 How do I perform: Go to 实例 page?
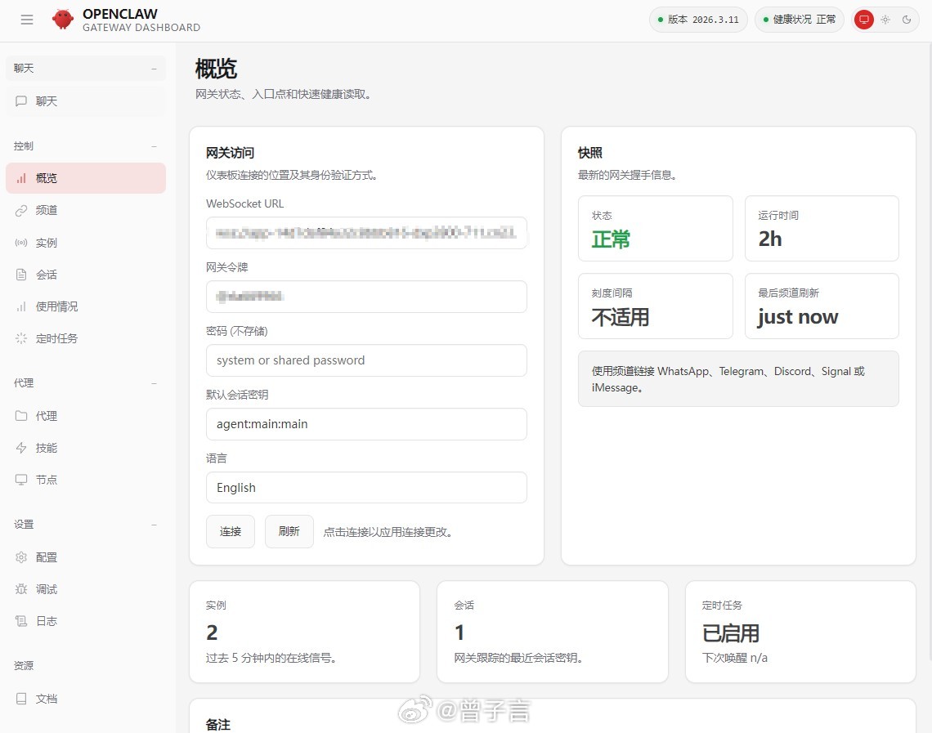coord(86,243)
